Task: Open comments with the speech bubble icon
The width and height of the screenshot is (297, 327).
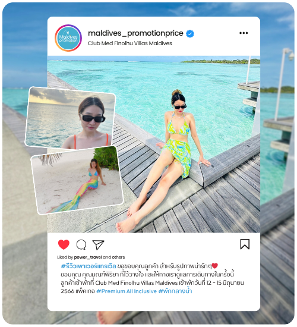Action: pyautogui.click(x=81, y=244)
